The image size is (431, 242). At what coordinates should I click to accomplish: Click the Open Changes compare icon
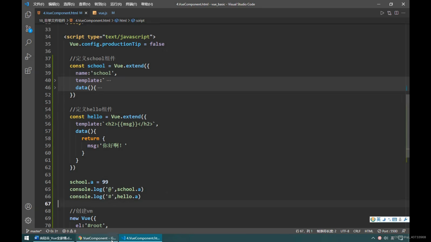click(389, 13)
